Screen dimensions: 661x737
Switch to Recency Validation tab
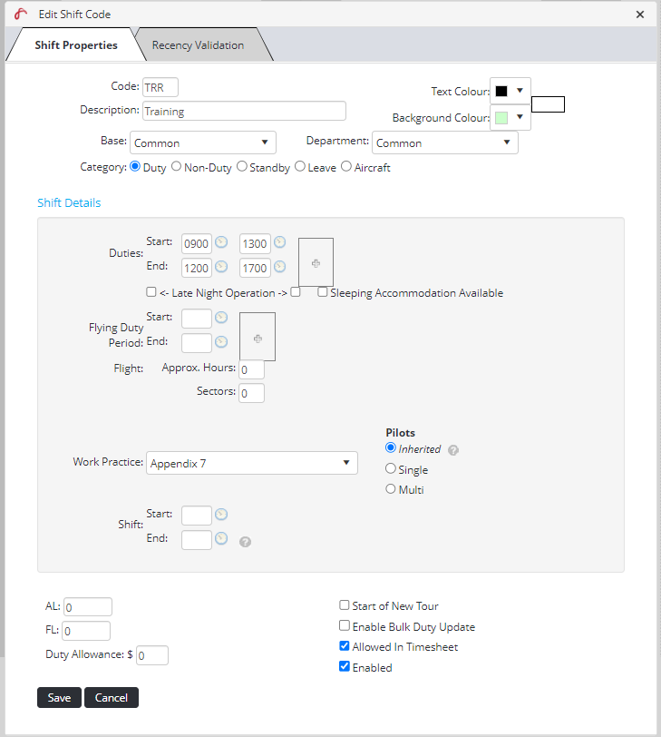[198, 45]
